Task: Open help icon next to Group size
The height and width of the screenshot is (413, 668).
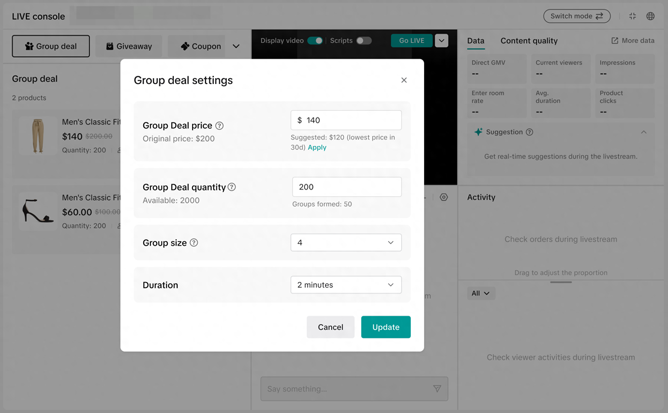Action: point(194,243)
